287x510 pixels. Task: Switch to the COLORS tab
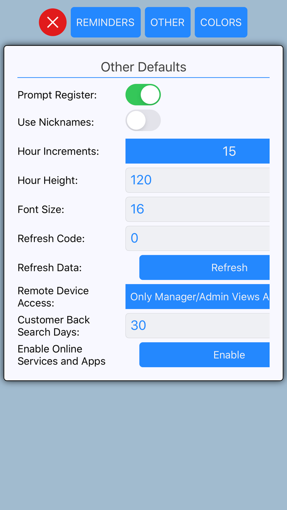coord(221,22)
